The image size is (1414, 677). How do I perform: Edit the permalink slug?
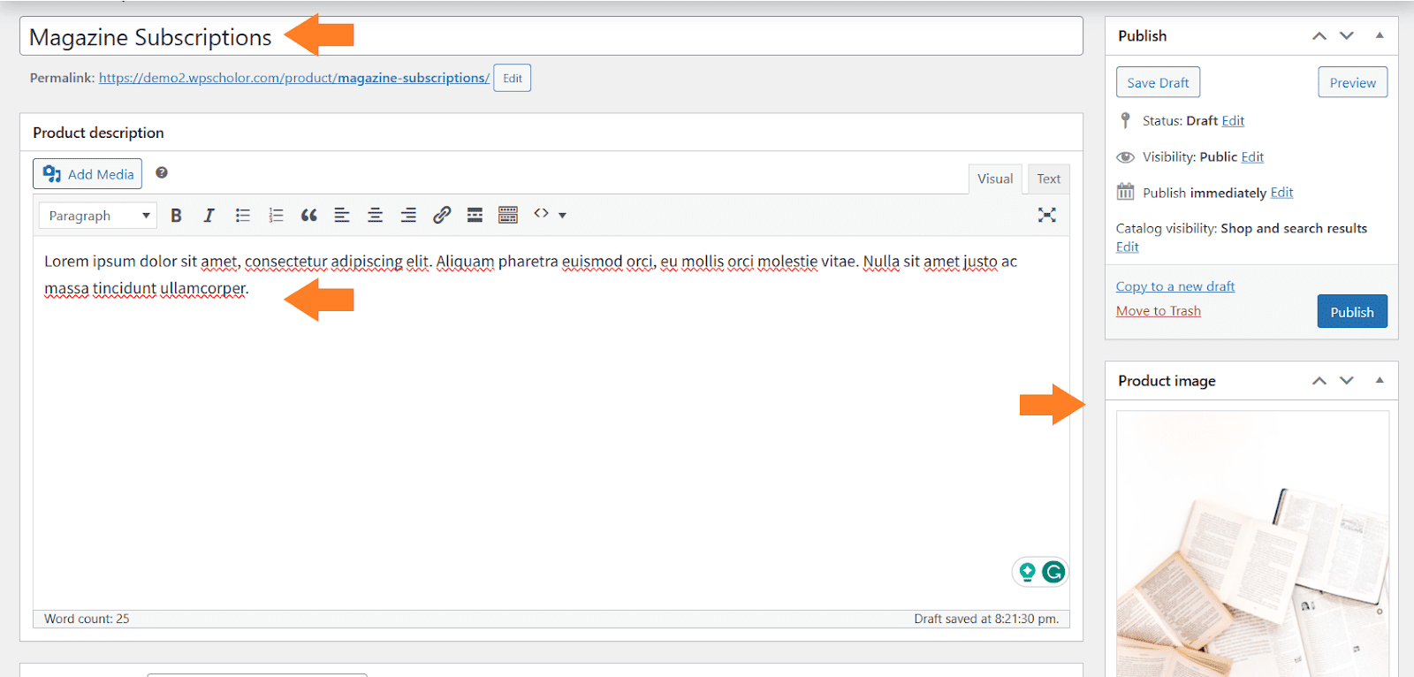click(x=513, y=78)
